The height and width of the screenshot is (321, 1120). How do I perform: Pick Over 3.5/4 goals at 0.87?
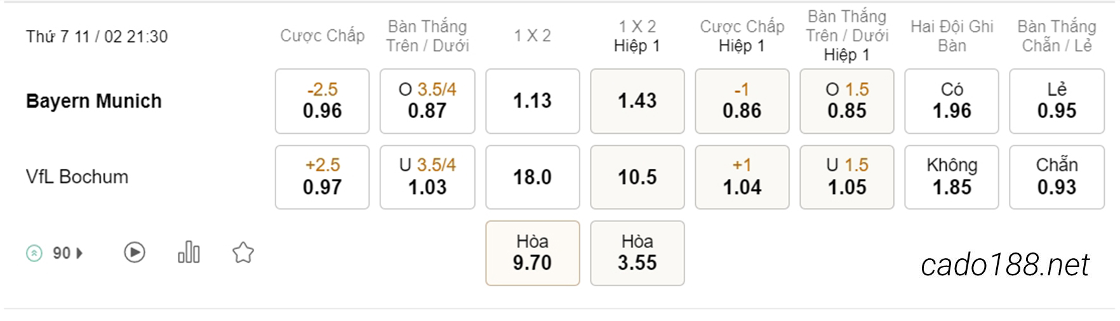pyautogui.click(x=427, y=101)
